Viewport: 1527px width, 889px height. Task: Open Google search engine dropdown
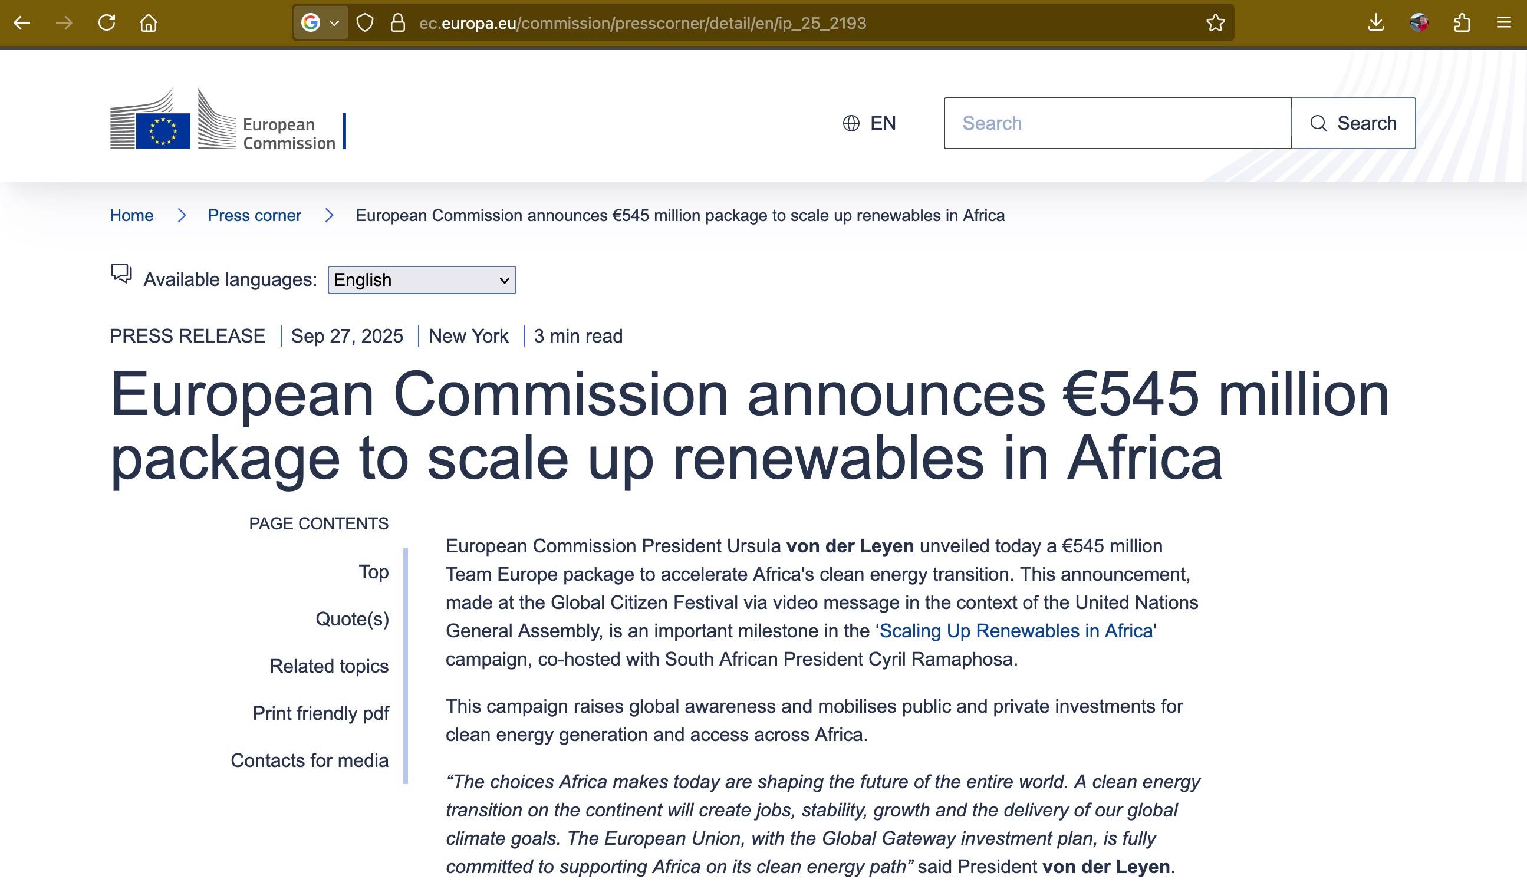pyautogui.click(x=321, y=23)
